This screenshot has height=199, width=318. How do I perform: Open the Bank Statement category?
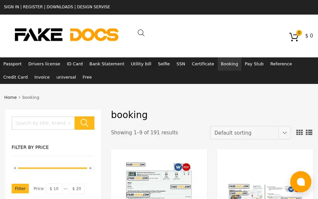point(107,64)
